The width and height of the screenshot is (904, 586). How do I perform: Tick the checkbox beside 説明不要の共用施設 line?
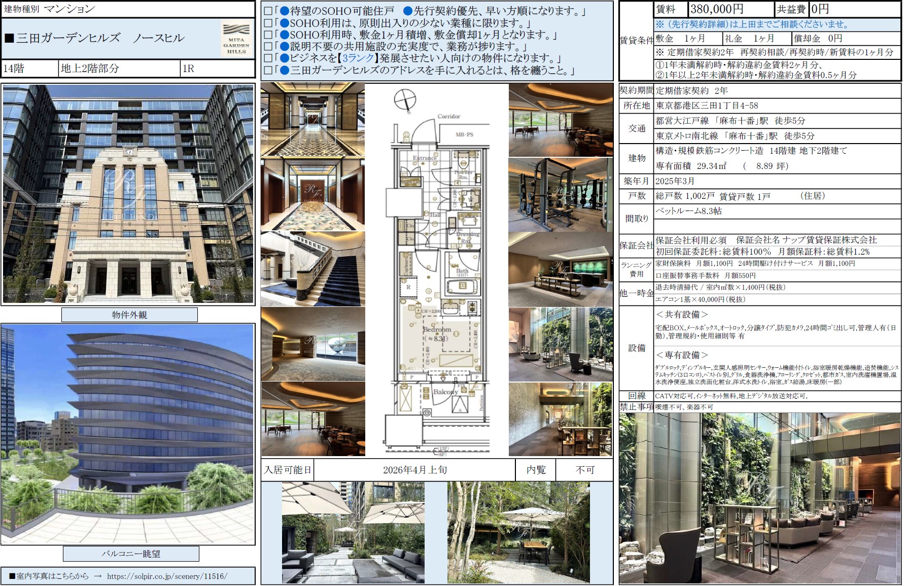tap(268, 47)
